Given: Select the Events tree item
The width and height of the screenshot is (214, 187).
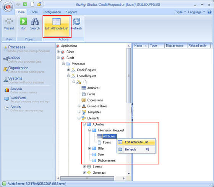Looking at the screenshot, I should click(x=97, y=166).
